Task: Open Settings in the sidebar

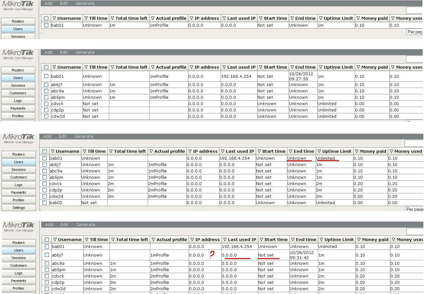Action: pos(18,208)
